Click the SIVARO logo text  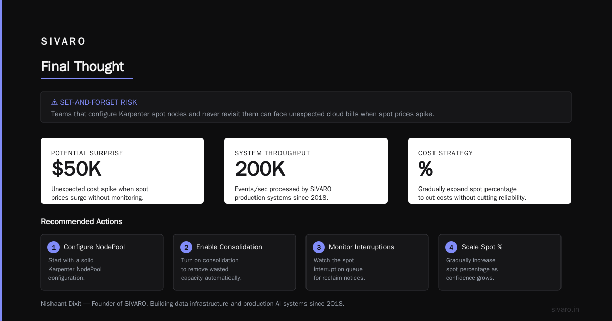coord(63,42)
